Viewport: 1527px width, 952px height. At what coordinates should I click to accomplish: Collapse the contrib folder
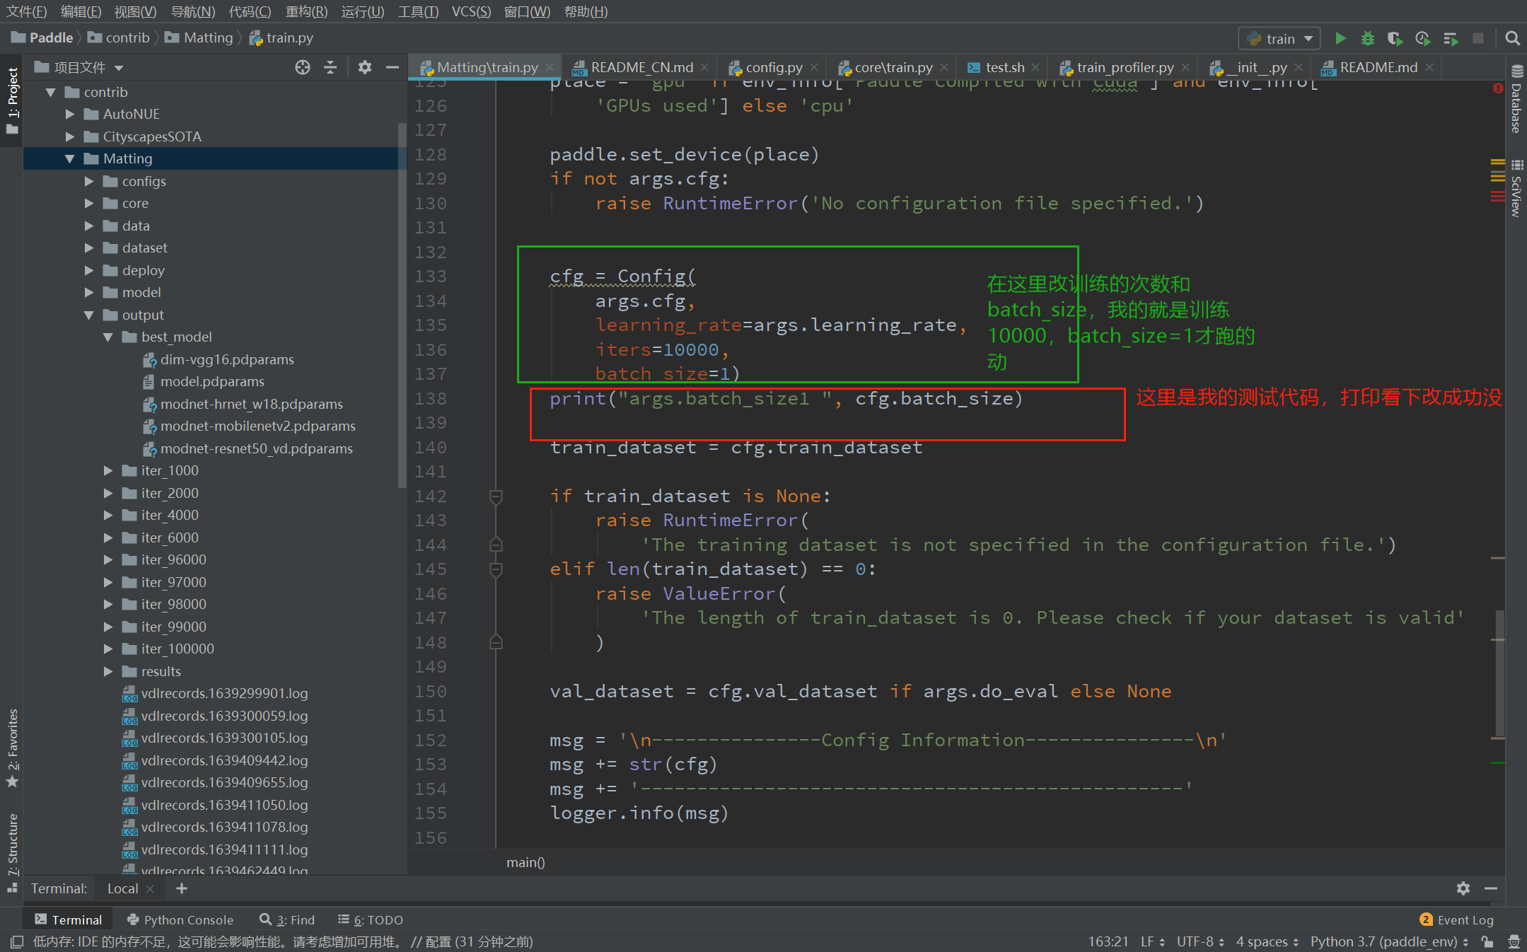tap(51, 92)
